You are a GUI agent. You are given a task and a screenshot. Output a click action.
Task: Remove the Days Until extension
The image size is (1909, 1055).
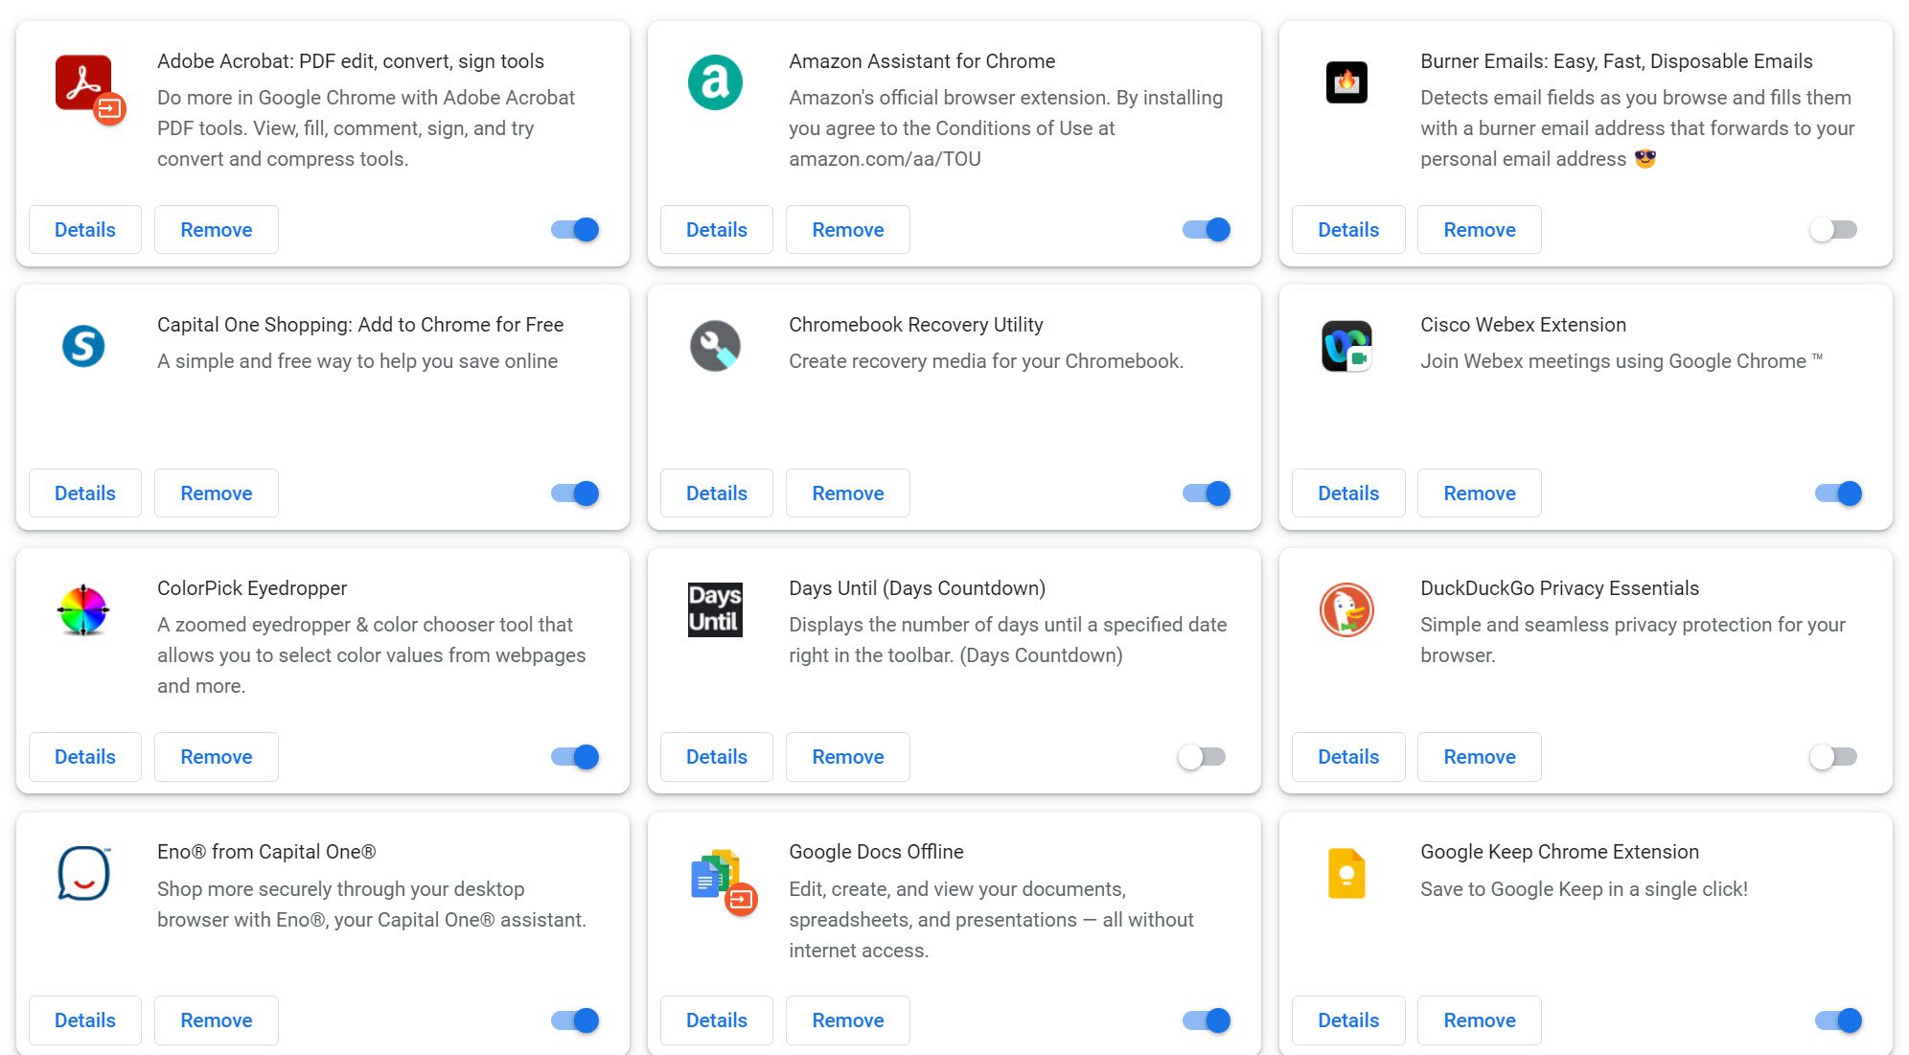point(848,756)
